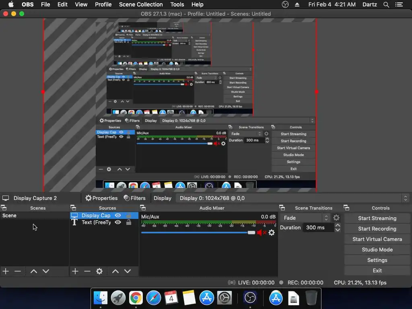
Task: Move scene up with arrow icon
Action: 34,271
